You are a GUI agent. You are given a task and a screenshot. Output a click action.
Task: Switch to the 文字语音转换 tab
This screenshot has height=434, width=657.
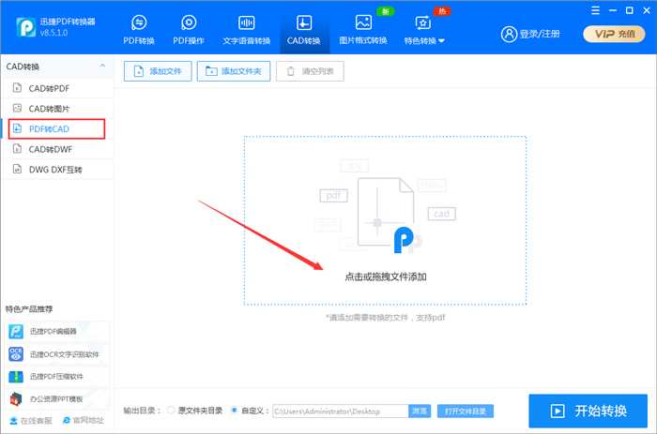246,29
